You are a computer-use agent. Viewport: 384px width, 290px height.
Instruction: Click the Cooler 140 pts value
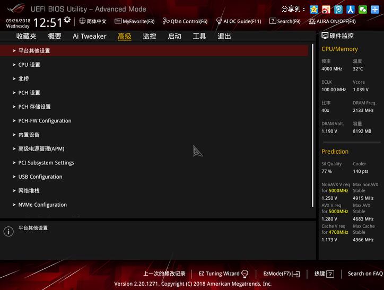361,171
